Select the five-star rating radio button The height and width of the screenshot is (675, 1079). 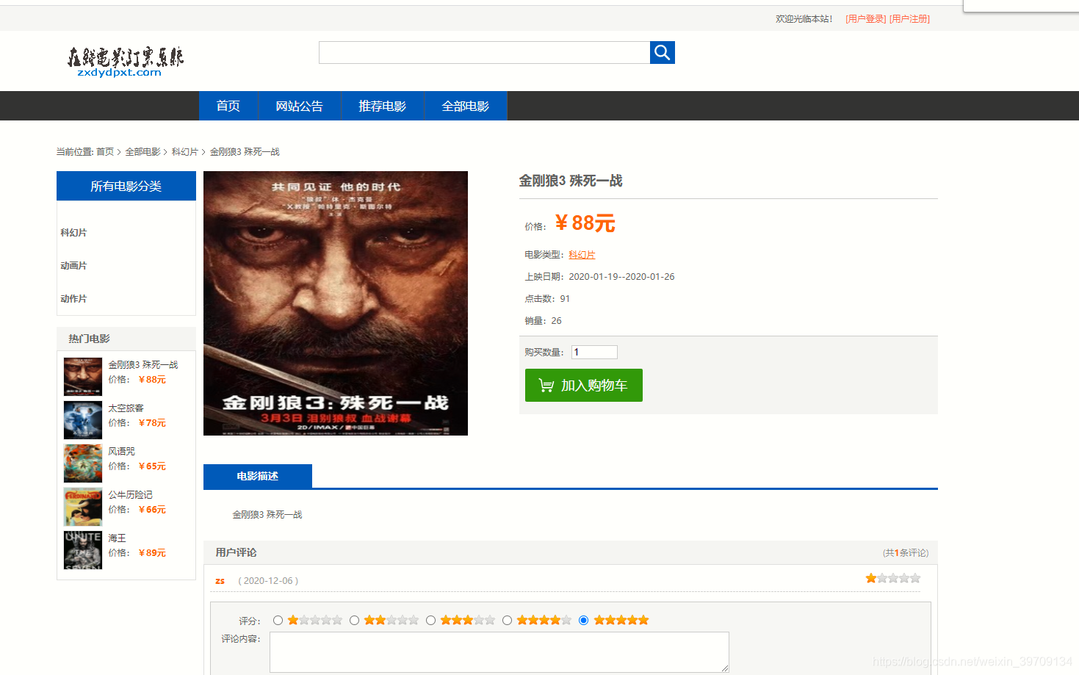pyautogui.click(x=583, y=621)
